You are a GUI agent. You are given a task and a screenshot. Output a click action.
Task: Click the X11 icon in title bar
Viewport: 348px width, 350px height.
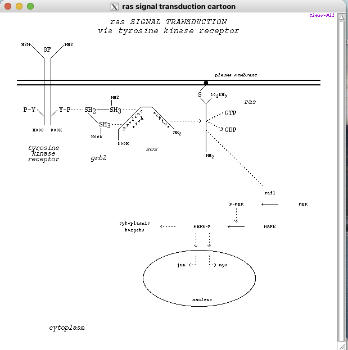115,7
